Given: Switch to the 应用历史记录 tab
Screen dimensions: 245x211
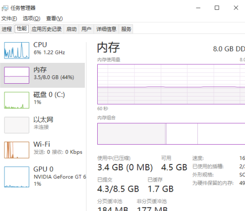Looking at the screenshot, I should click(x=47, y=29).
